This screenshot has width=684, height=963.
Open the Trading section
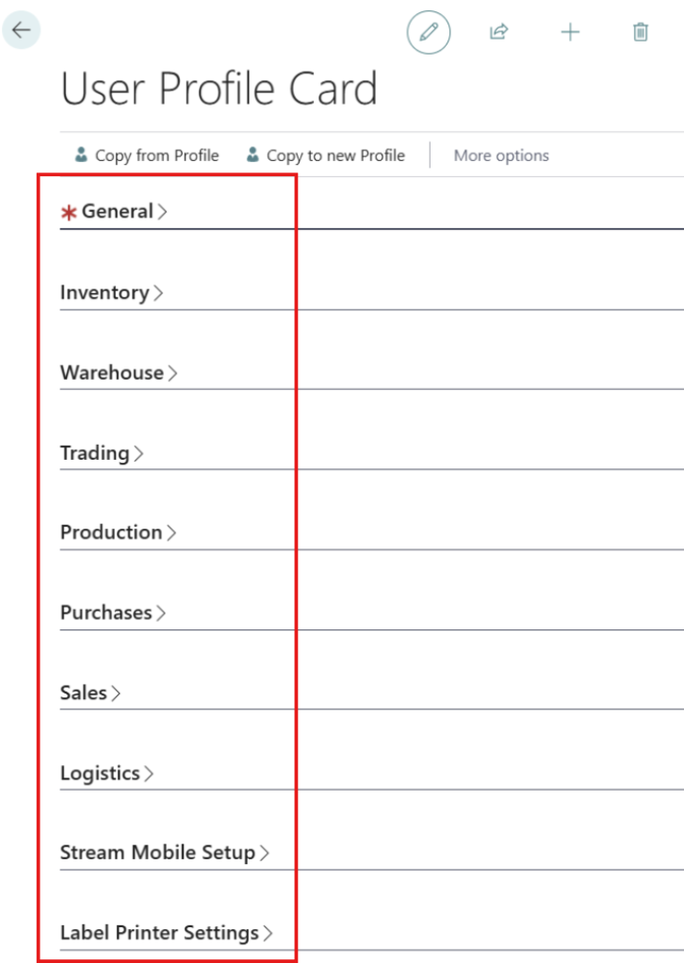tap(95, 452)
